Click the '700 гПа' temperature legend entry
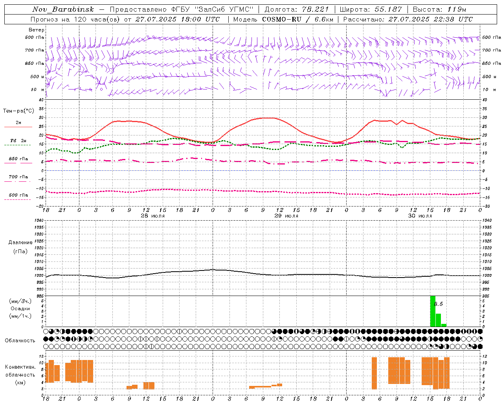This screenshot has width=503, height=402. point(18,177)
